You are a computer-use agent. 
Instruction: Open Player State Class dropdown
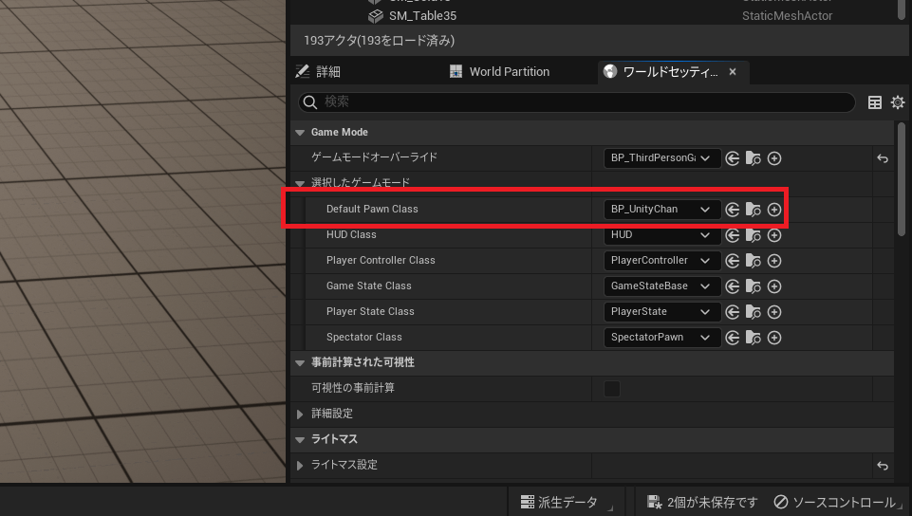click(661, 311)
